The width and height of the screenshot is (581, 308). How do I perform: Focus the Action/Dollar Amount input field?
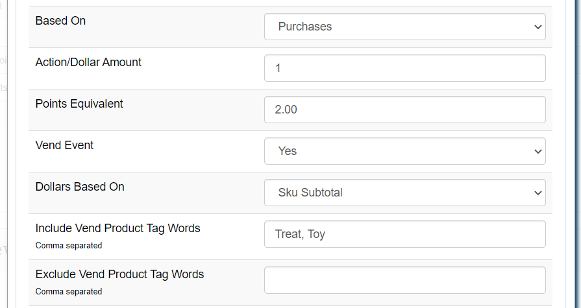tap(404, 68)
